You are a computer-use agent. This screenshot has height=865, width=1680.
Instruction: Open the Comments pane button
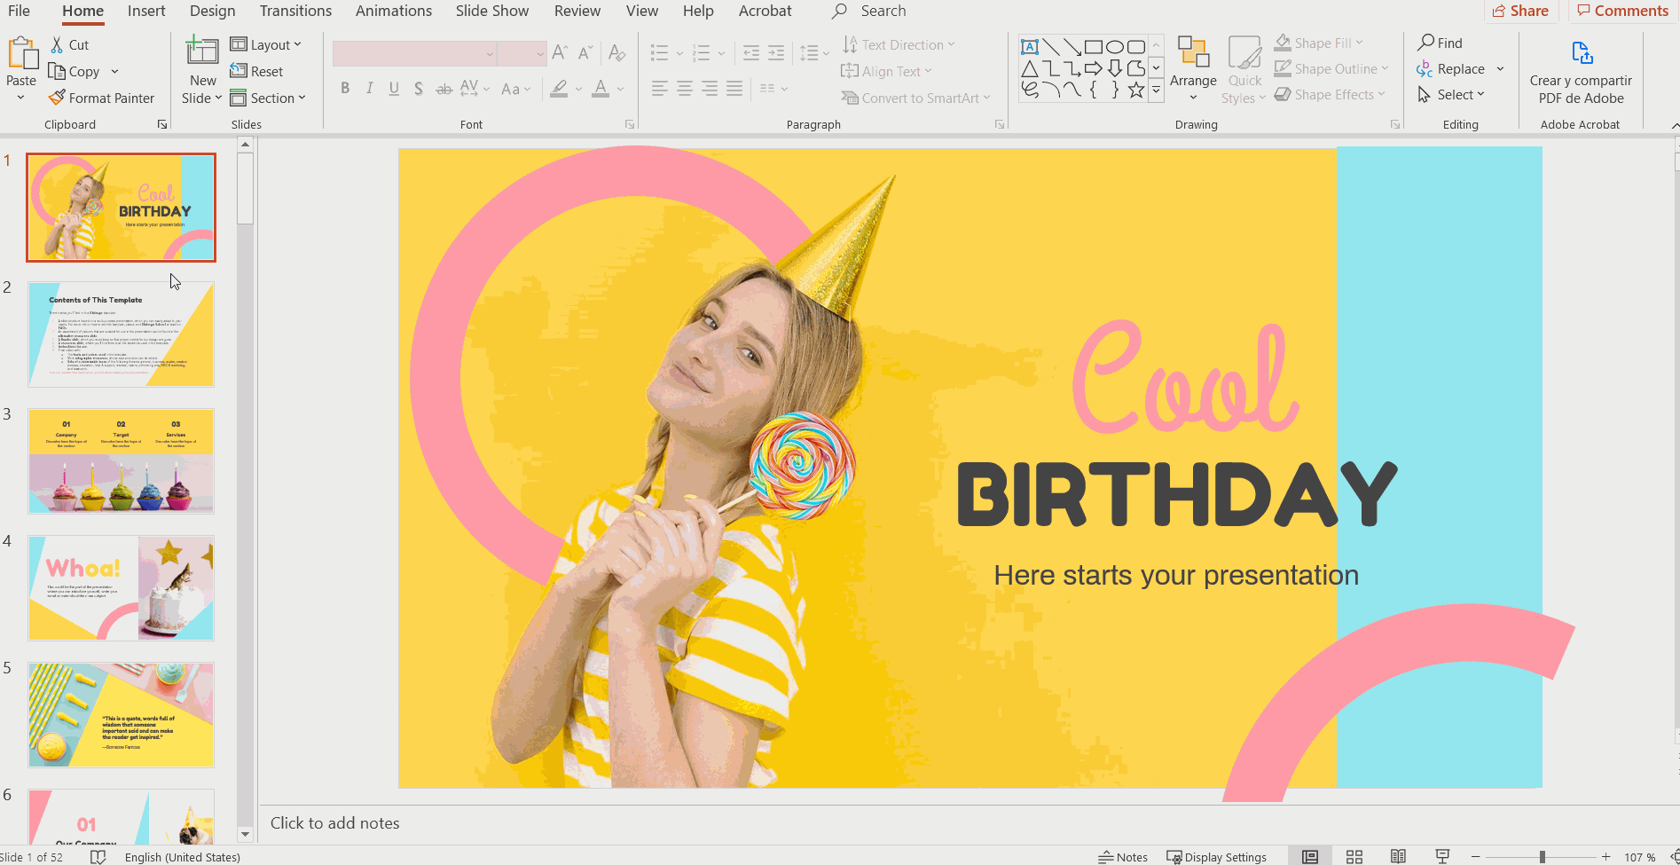click(1622, 11)
